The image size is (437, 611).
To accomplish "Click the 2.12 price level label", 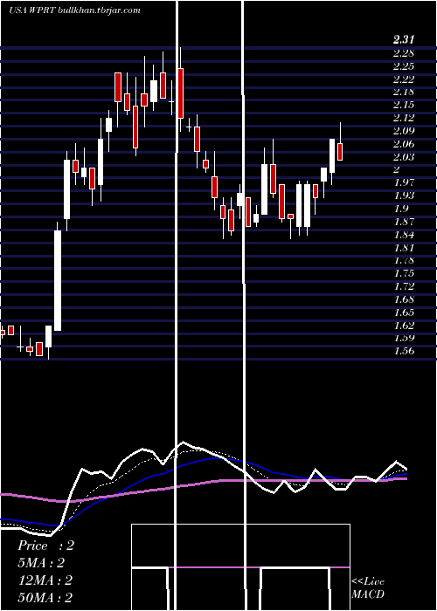I will click(404, 118).
